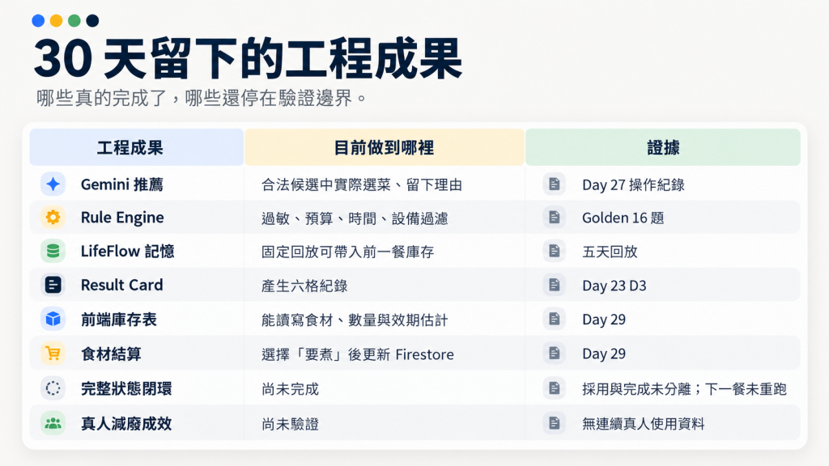Open the document icon for Day 27 操作紀錄

tap(554, 184)
